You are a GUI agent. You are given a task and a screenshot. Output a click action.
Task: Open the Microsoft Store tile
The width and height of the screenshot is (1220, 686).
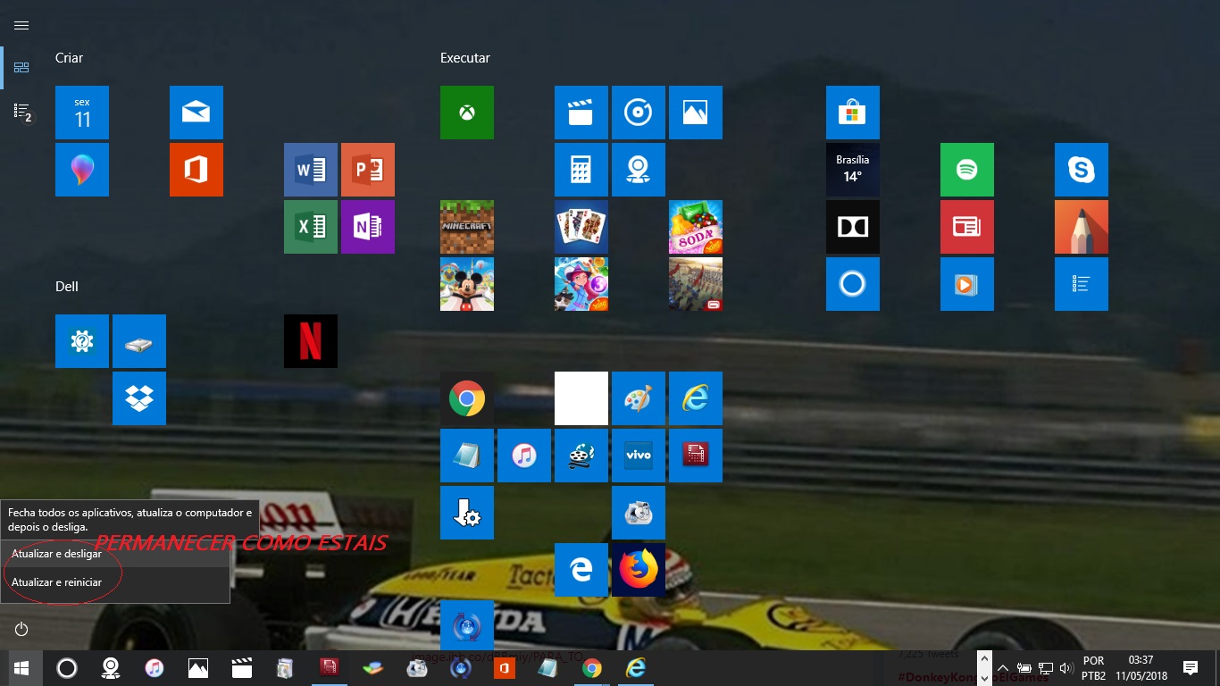coord(853,113)
